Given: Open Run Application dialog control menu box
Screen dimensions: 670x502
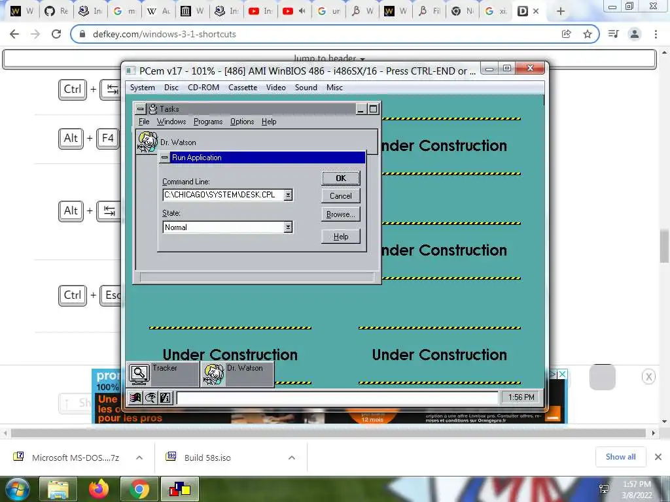Looking at the screenshot, I should pyautogui.click(x=164, y=158).
